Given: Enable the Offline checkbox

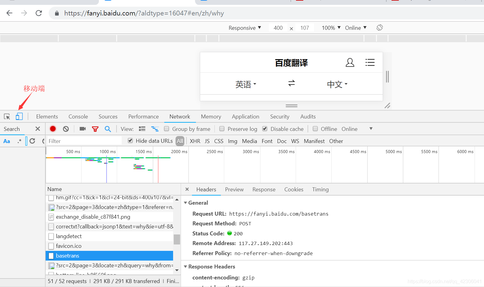Looking at the screenshot, I should point(315,129).
